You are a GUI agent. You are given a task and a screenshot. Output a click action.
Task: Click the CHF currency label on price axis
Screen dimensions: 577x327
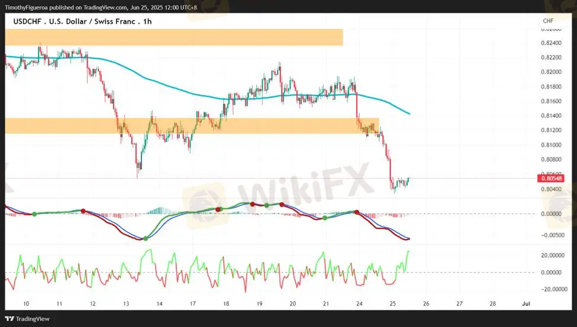(548, 21)
